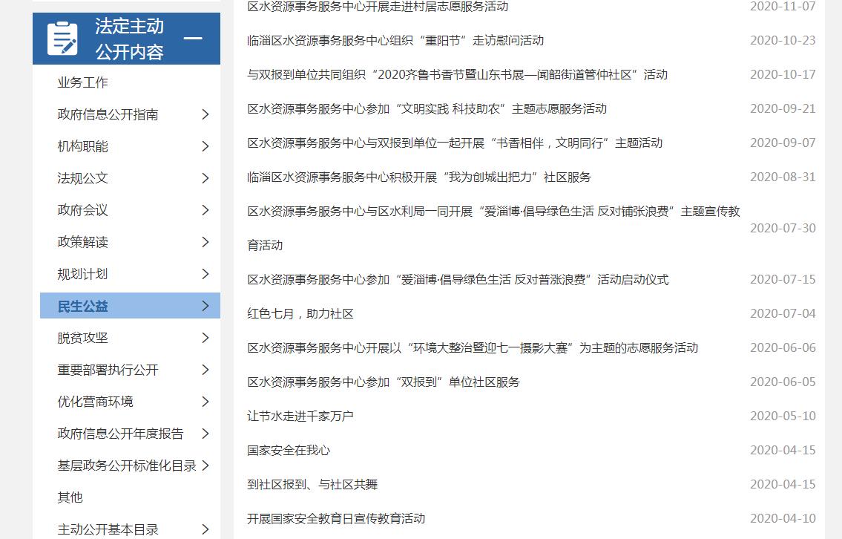
Task: Click the arrow beside 政府会议
Action: point(205,210)
